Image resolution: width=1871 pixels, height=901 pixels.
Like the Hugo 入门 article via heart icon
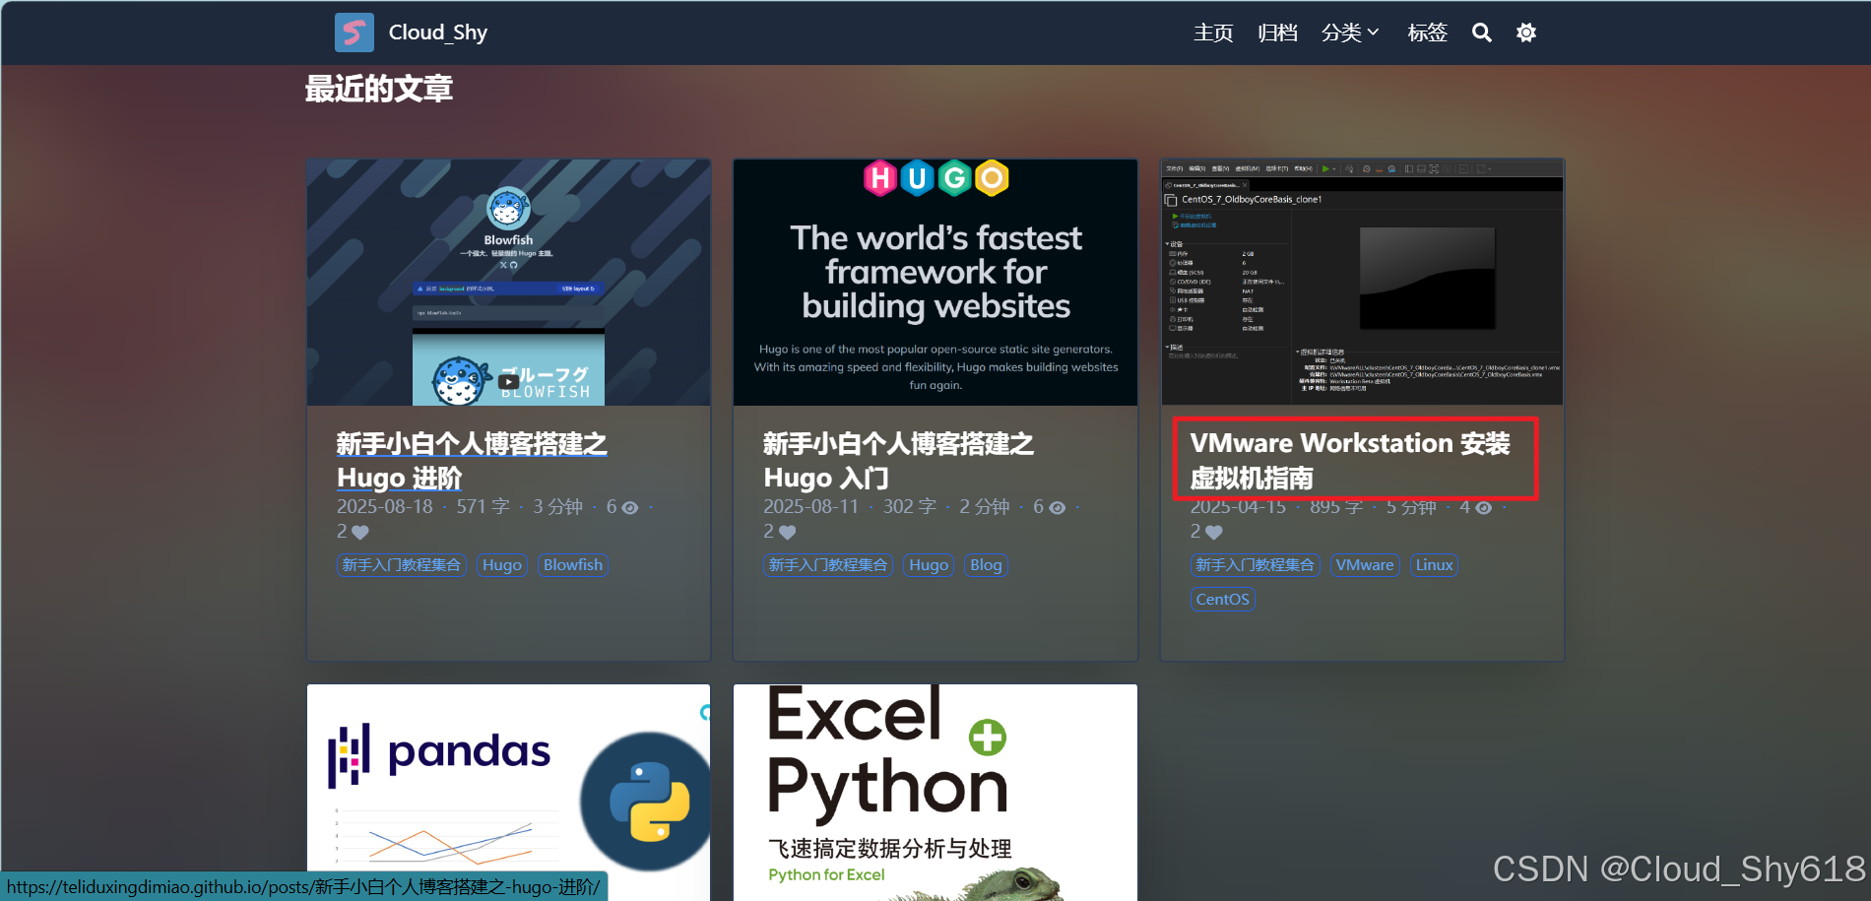787,533
